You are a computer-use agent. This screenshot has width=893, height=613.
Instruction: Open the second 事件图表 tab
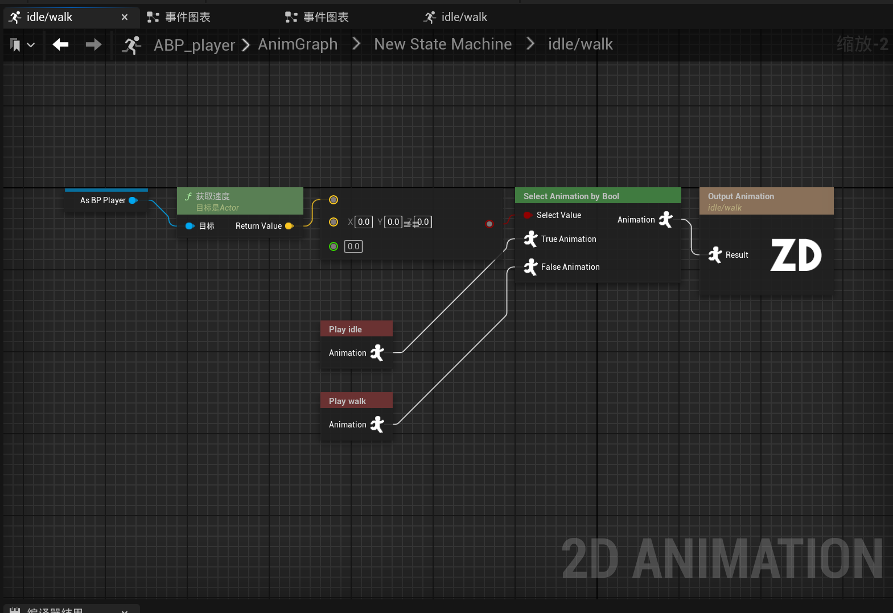pyautogui.click(x=317, y=17)
